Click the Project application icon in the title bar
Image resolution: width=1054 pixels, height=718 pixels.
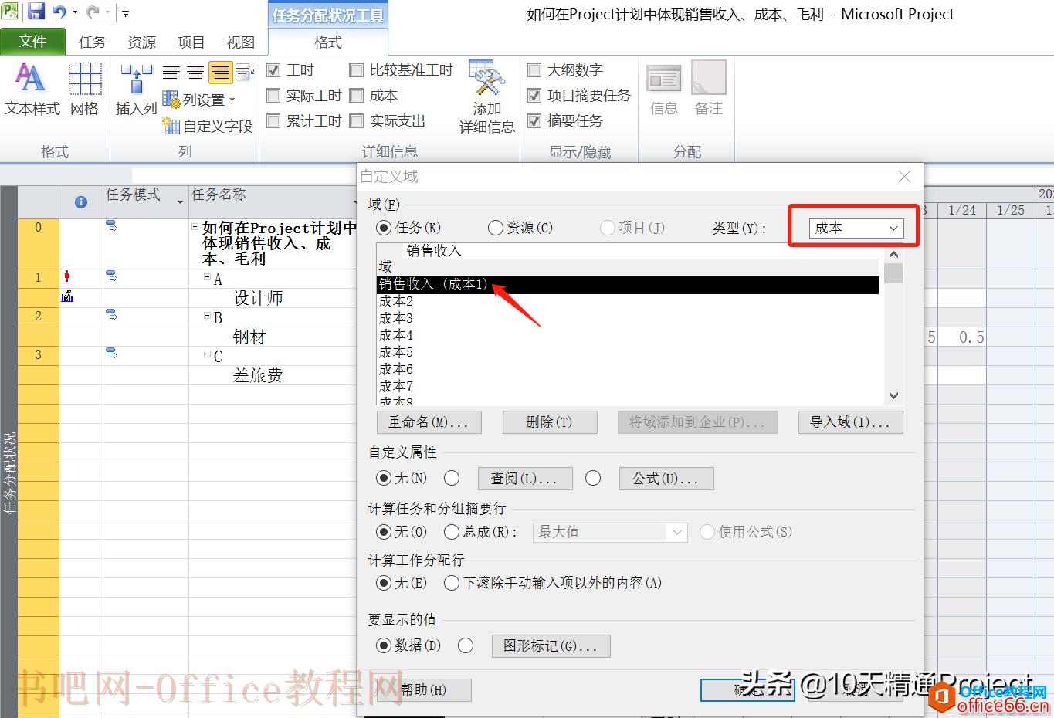click(x=10, y=12)
